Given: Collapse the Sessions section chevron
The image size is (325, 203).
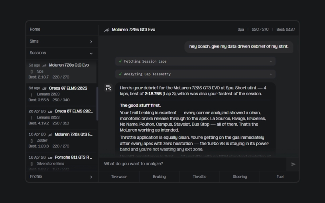Looking at the screenshot, I should tap(91, 53).
